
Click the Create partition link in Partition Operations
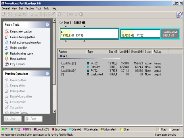(18, 86)
